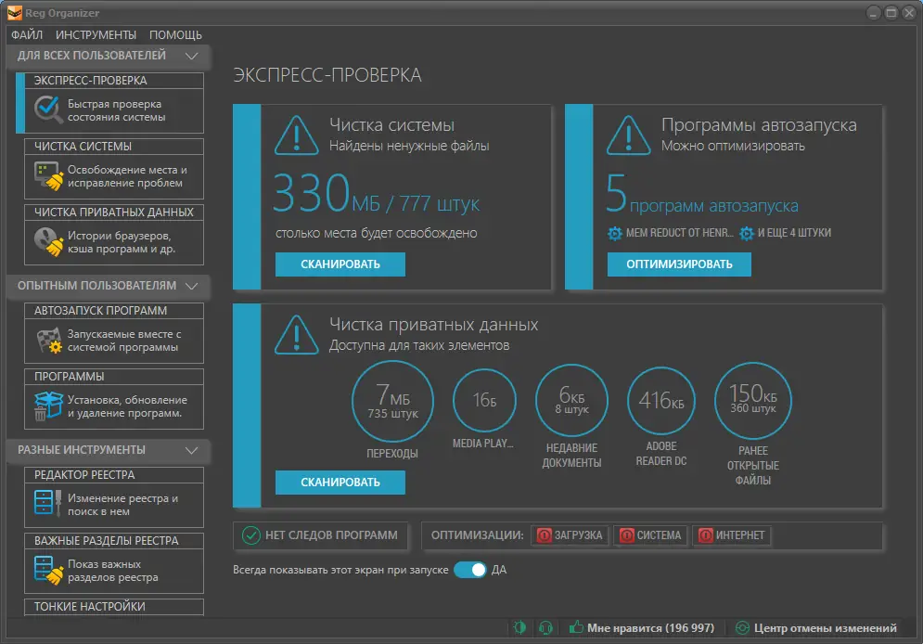Select the ЧИСТКА СИСТЕМЫ sidebar header
The image size is (923, 644).
pyautogui.click(x=113, y=147)
